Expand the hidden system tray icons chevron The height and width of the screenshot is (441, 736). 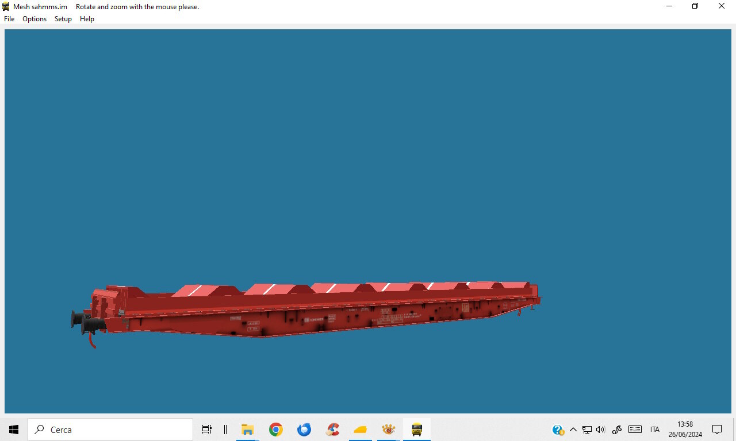coord(573,430)
